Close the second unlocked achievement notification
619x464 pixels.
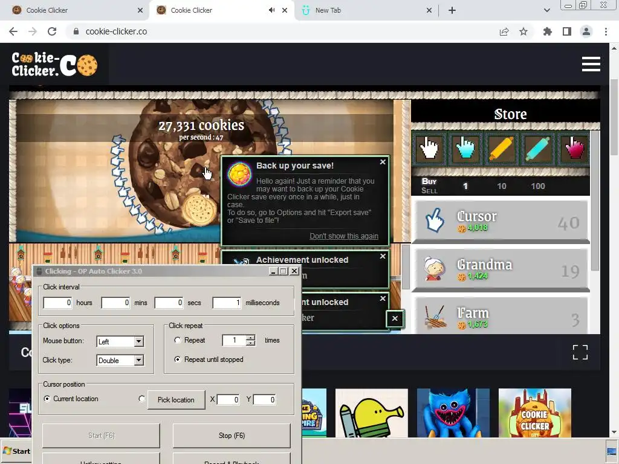click(383, 298)
